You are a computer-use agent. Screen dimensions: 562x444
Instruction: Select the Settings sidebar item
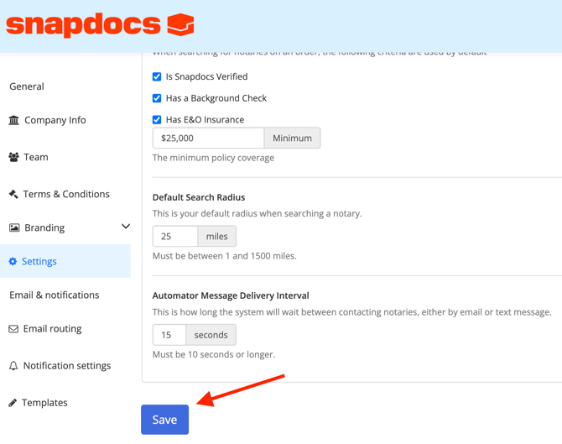coord(65,261)
